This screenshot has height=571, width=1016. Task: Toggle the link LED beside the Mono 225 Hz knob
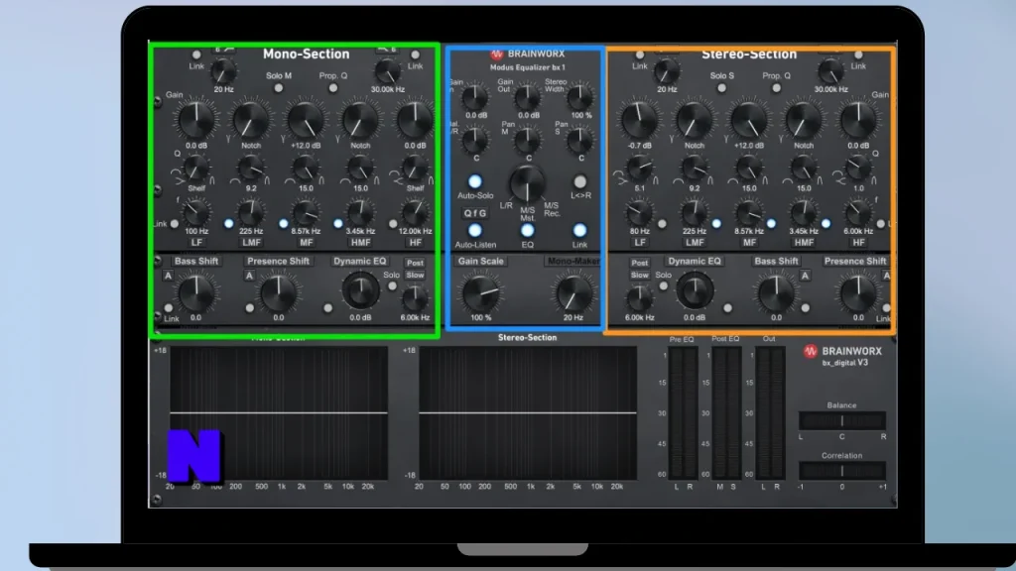point(229,224)
